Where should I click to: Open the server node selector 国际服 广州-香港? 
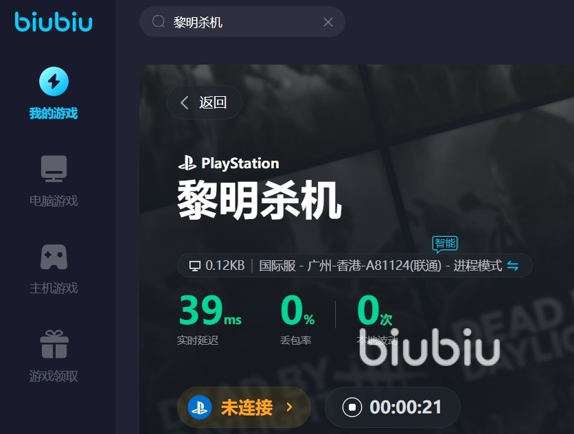coord(350,266)
